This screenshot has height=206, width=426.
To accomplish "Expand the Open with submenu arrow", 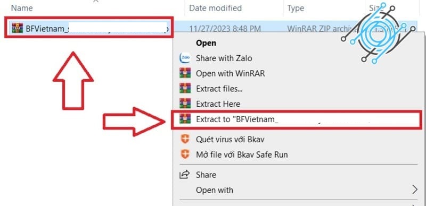I will pyautogui.click(x=414, y=190).
